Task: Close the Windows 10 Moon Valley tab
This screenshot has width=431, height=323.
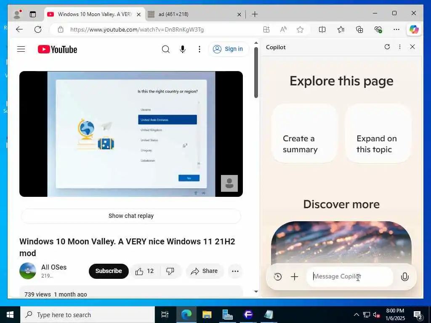Action: point(139,14)
